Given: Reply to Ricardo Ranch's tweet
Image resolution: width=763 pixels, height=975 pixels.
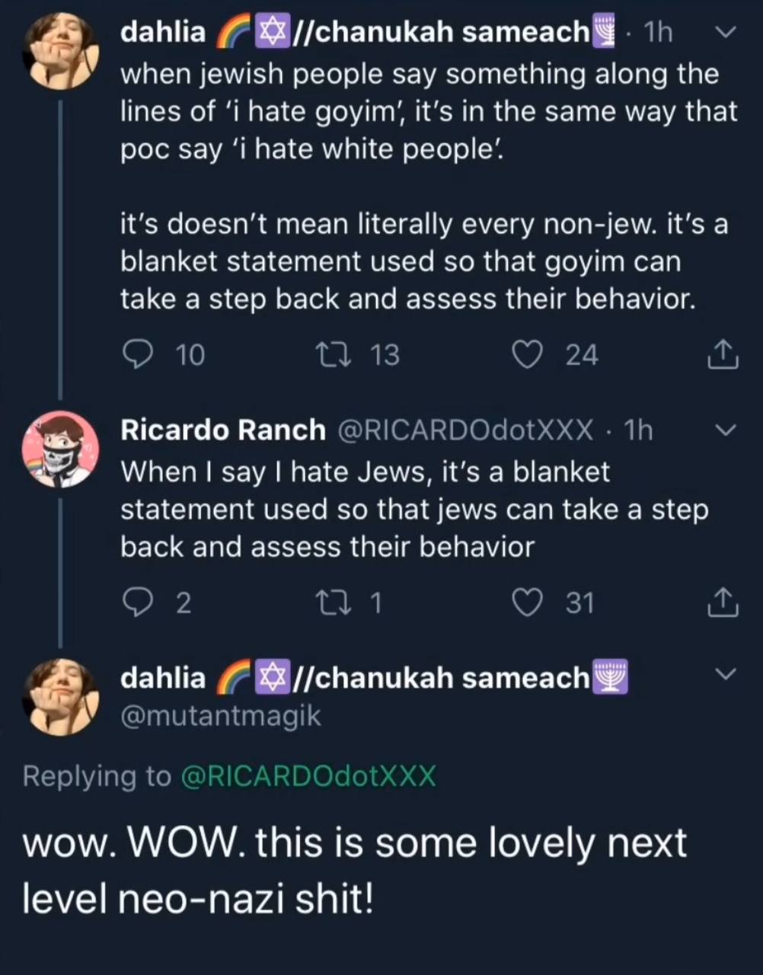Looking at the screenshot, I should point(138,603).
